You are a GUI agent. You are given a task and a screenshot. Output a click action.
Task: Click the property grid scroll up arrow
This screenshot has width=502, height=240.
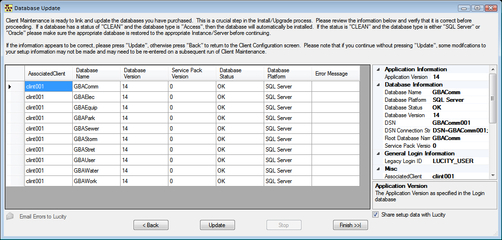[x=493, y=69]
